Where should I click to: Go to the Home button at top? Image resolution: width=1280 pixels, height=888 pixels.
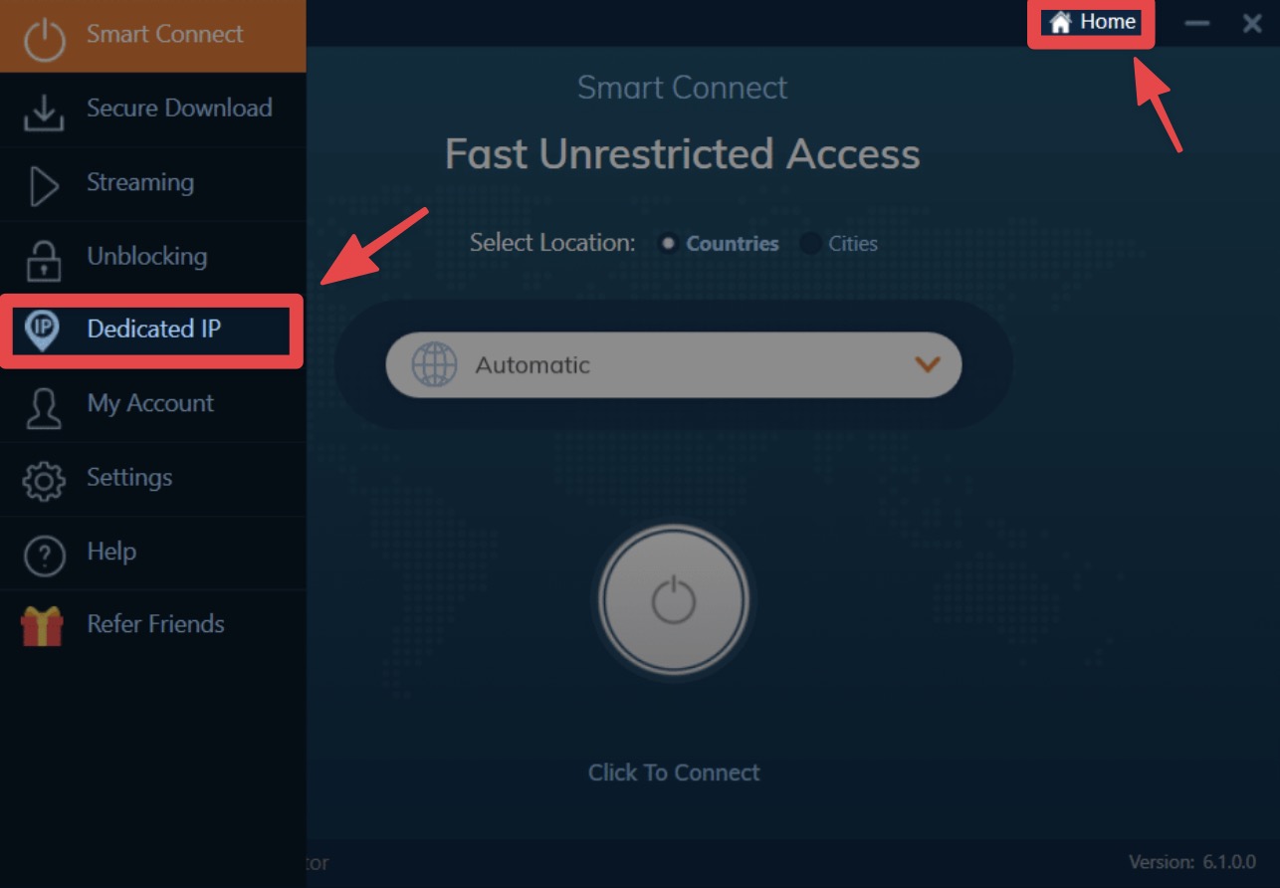(1092, 22)
